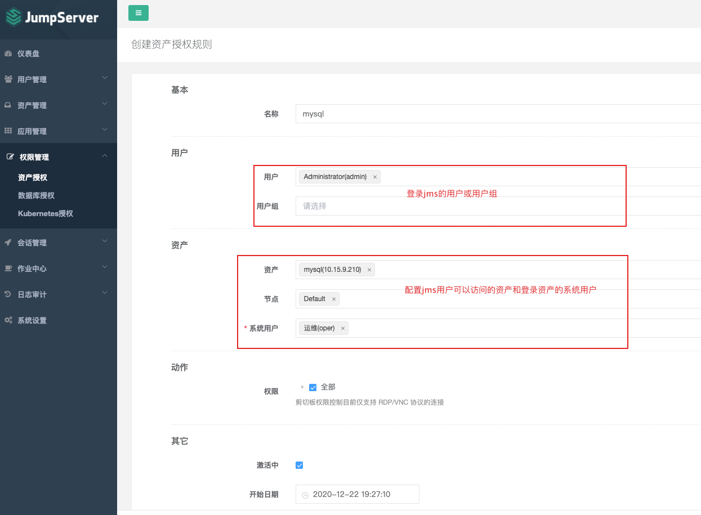The width and height of the screenshot is (701, 515).
Task: Expand the 全部 permission tree arrow
Action: click(302, 387)
